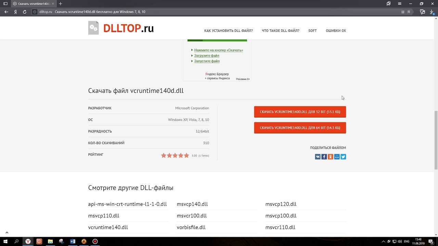Image resolution: width=438 pixels, height=246 pixels.
Task: Click Нажмите на кнопку «Скачать» link
Action: [x=219, y=50]
